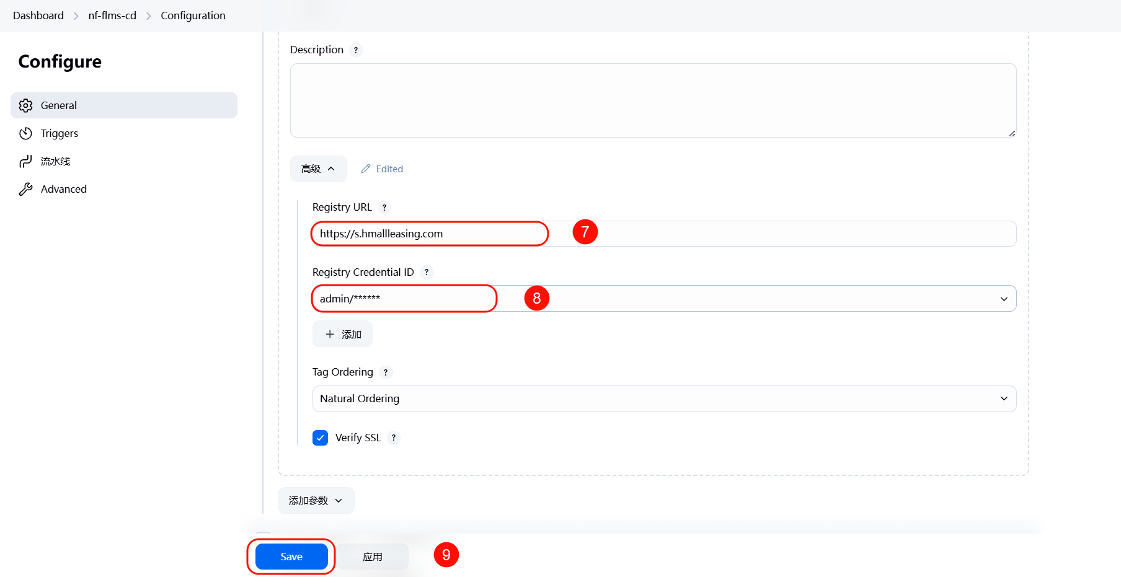Click the Triggers clock icon
Screen dimensions: 1121x577
(25, 133)
